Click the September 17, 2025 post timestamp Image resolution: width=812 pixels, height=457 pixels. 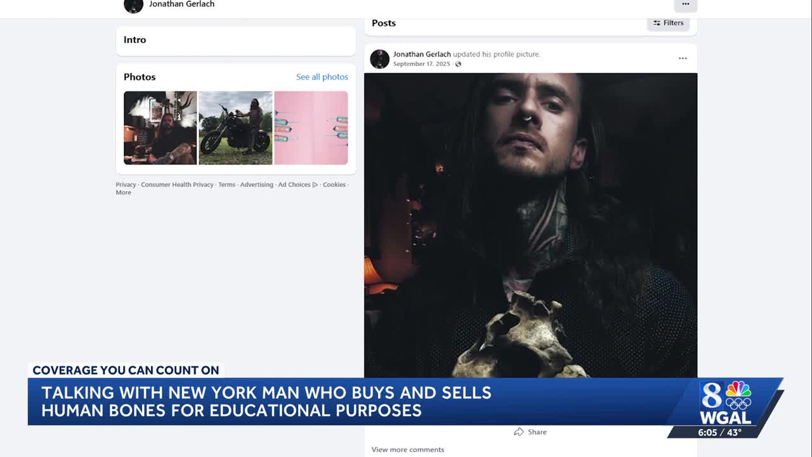pos(421,64)
